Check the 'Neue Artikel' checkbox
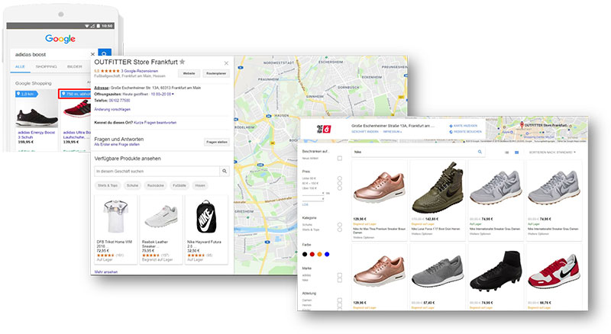The width and height of the screenshot is (611, 334). pyautogui.click(x=340, y=159)
